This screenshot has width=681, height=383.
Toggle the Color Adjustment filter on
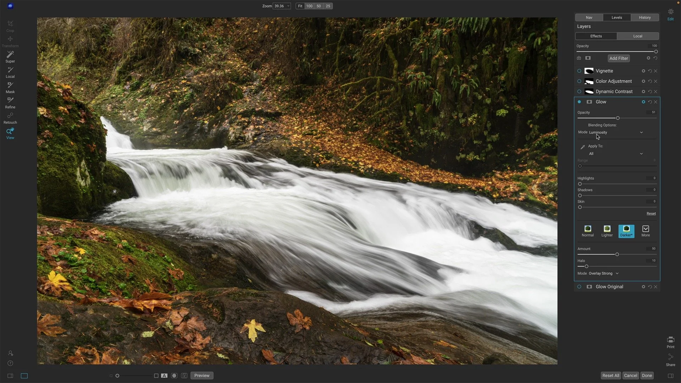579,81
